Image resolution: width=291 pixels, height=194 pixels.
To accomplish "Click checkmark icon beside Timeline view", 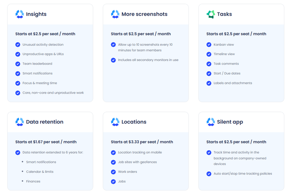I will [x=209, y=54].
